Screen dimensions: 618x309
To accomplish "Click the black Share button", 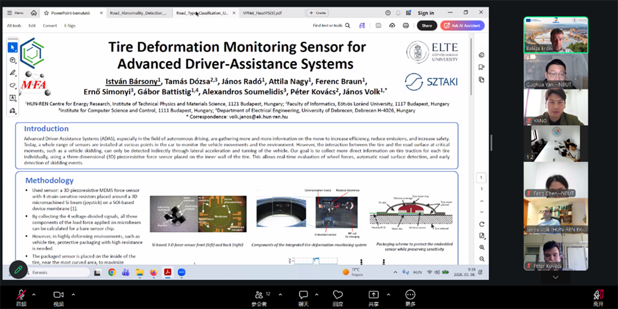I will (427, 25).
